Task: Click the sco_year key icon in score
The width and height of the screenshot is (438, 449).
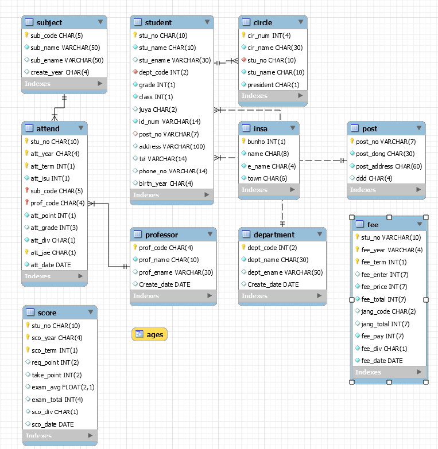Action: (x=28, y=337)
